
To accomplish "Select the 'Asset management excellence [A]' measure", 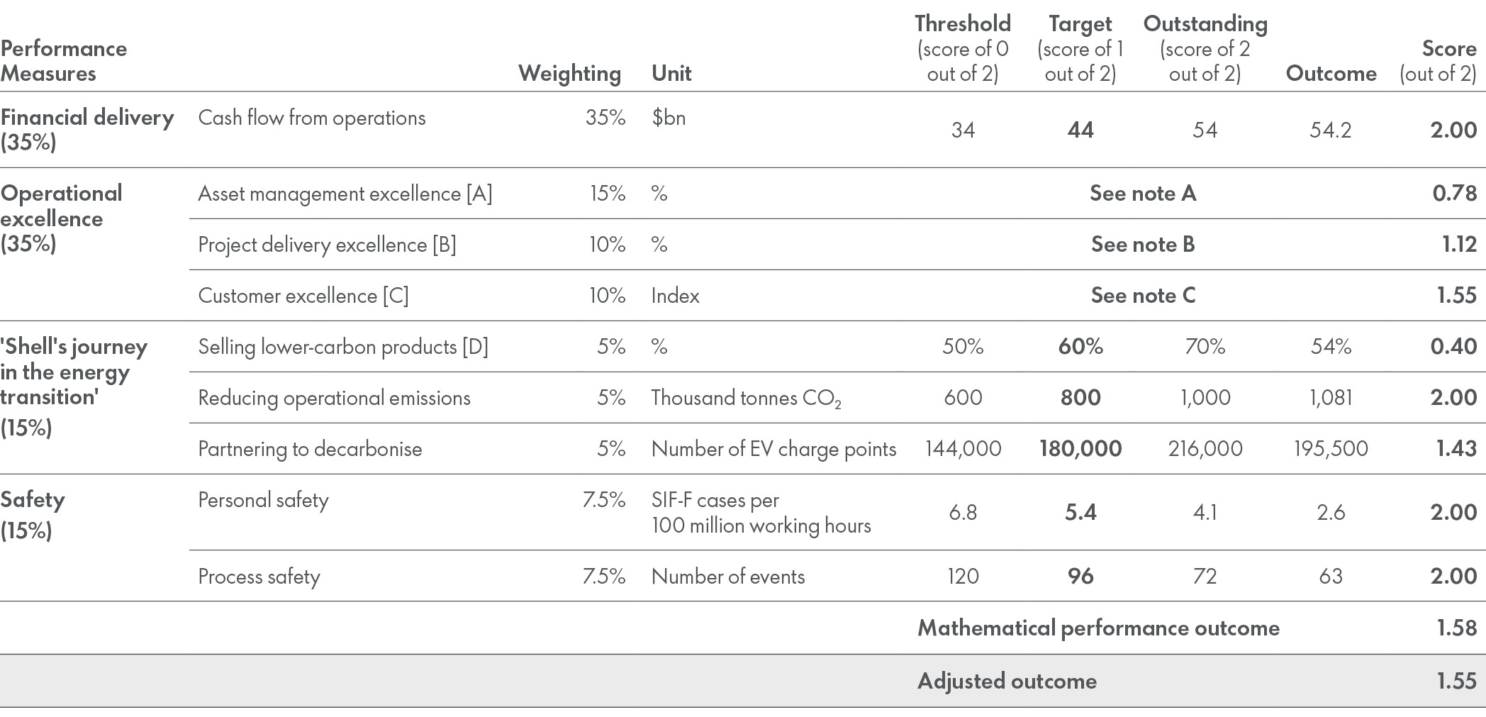I will 345,194.
